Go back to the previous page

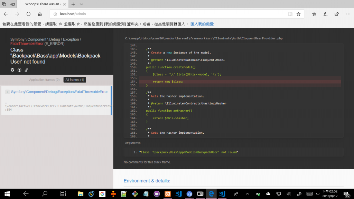point(6,14)
